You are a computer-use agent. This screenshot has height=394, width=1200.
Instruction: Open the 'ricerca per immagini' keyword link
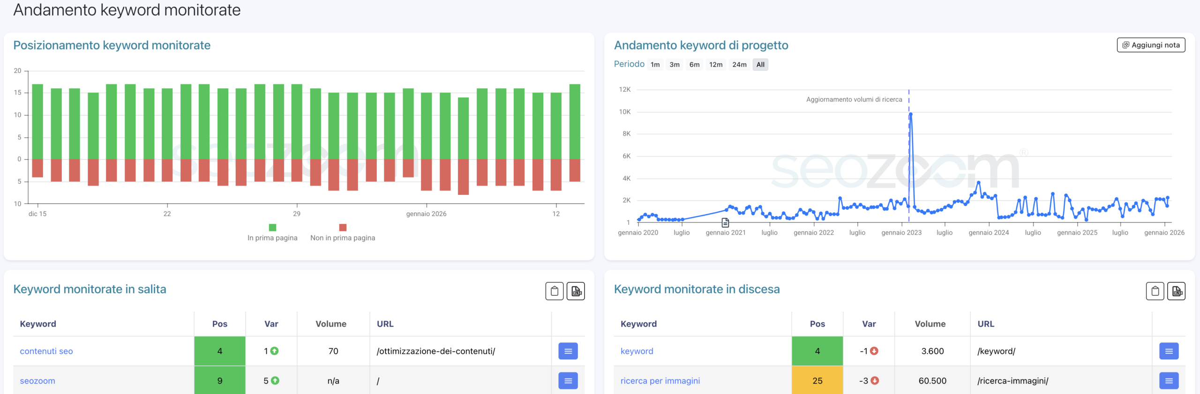[660, 380]
